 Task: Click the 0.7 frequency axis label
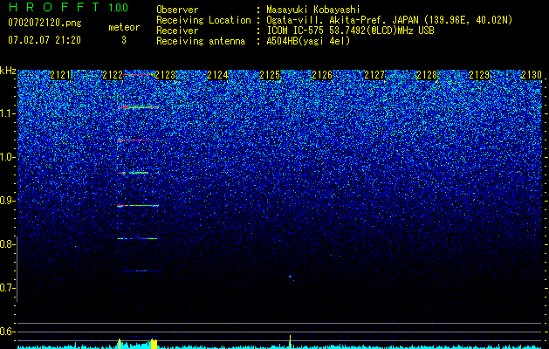pos(7,288)
